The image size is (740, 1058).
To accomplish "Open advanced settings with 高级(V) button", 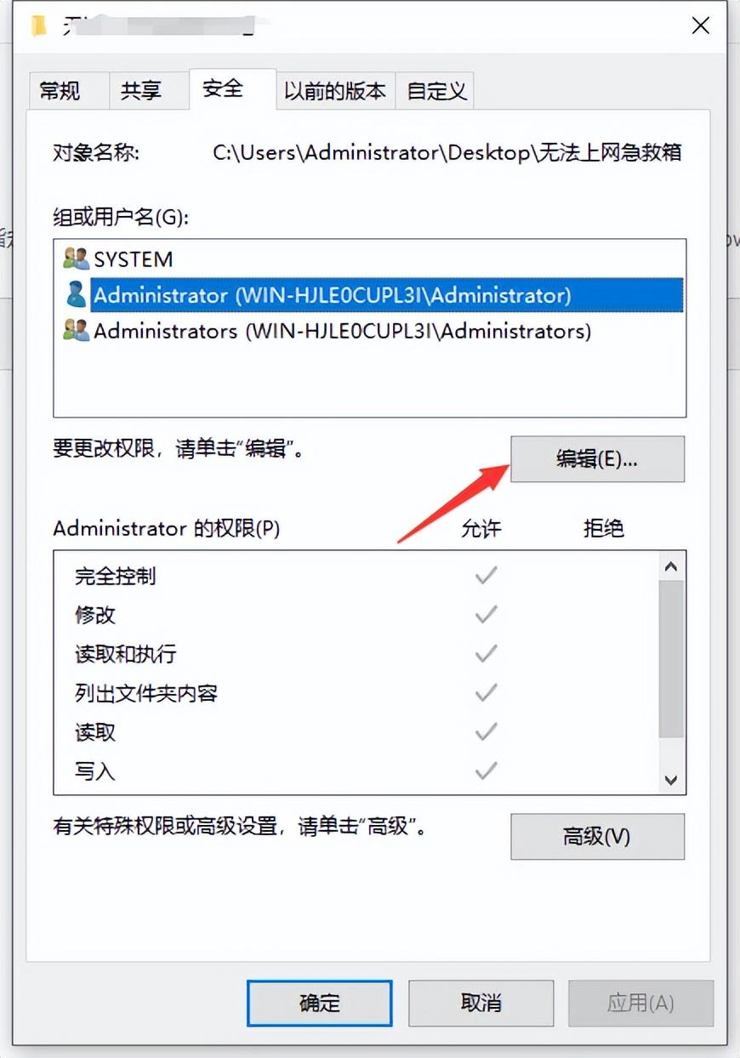I will pos(597,836).
